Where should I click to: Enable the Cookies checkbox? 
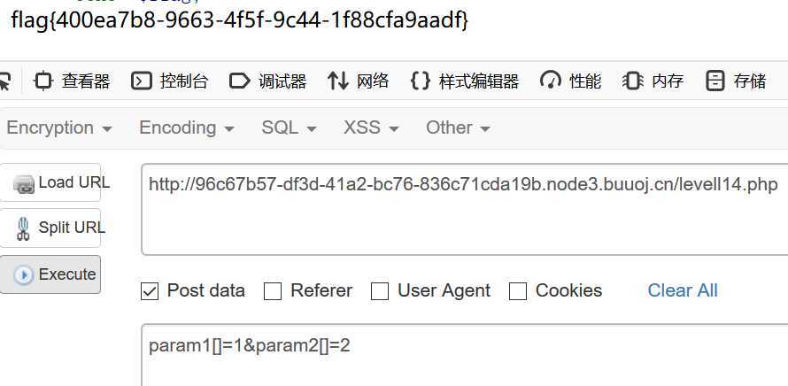518,291
